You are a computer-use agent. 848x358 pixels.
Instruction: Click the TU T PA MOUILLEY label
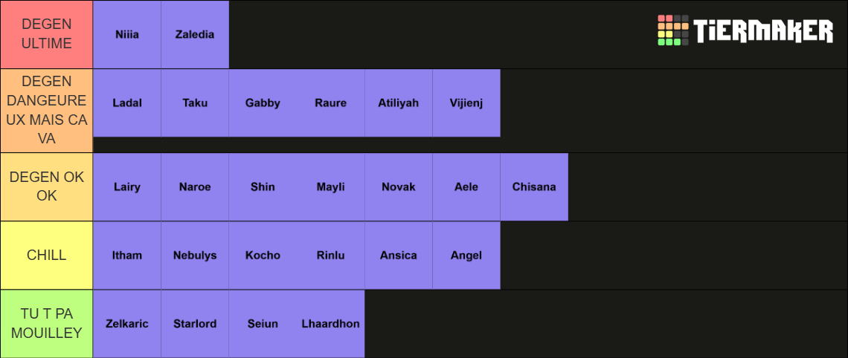click(x=47, y=324)
